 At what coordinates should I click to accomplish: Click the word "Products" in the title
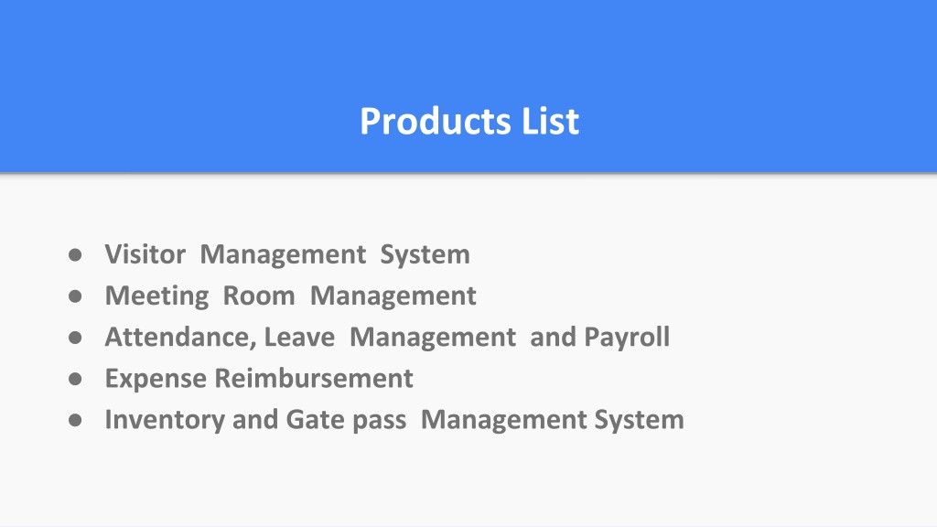[436, 122]
